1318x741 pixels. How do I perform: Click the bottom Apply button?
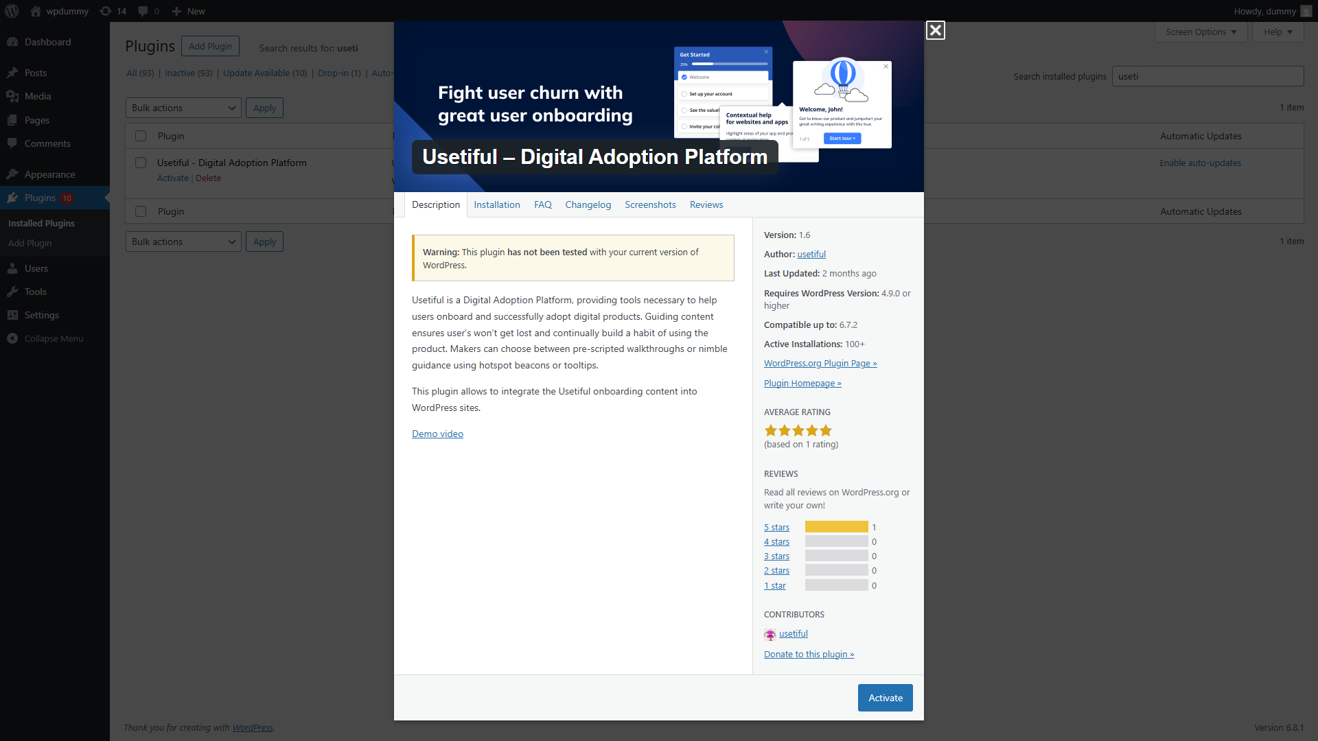coord(264,242)
